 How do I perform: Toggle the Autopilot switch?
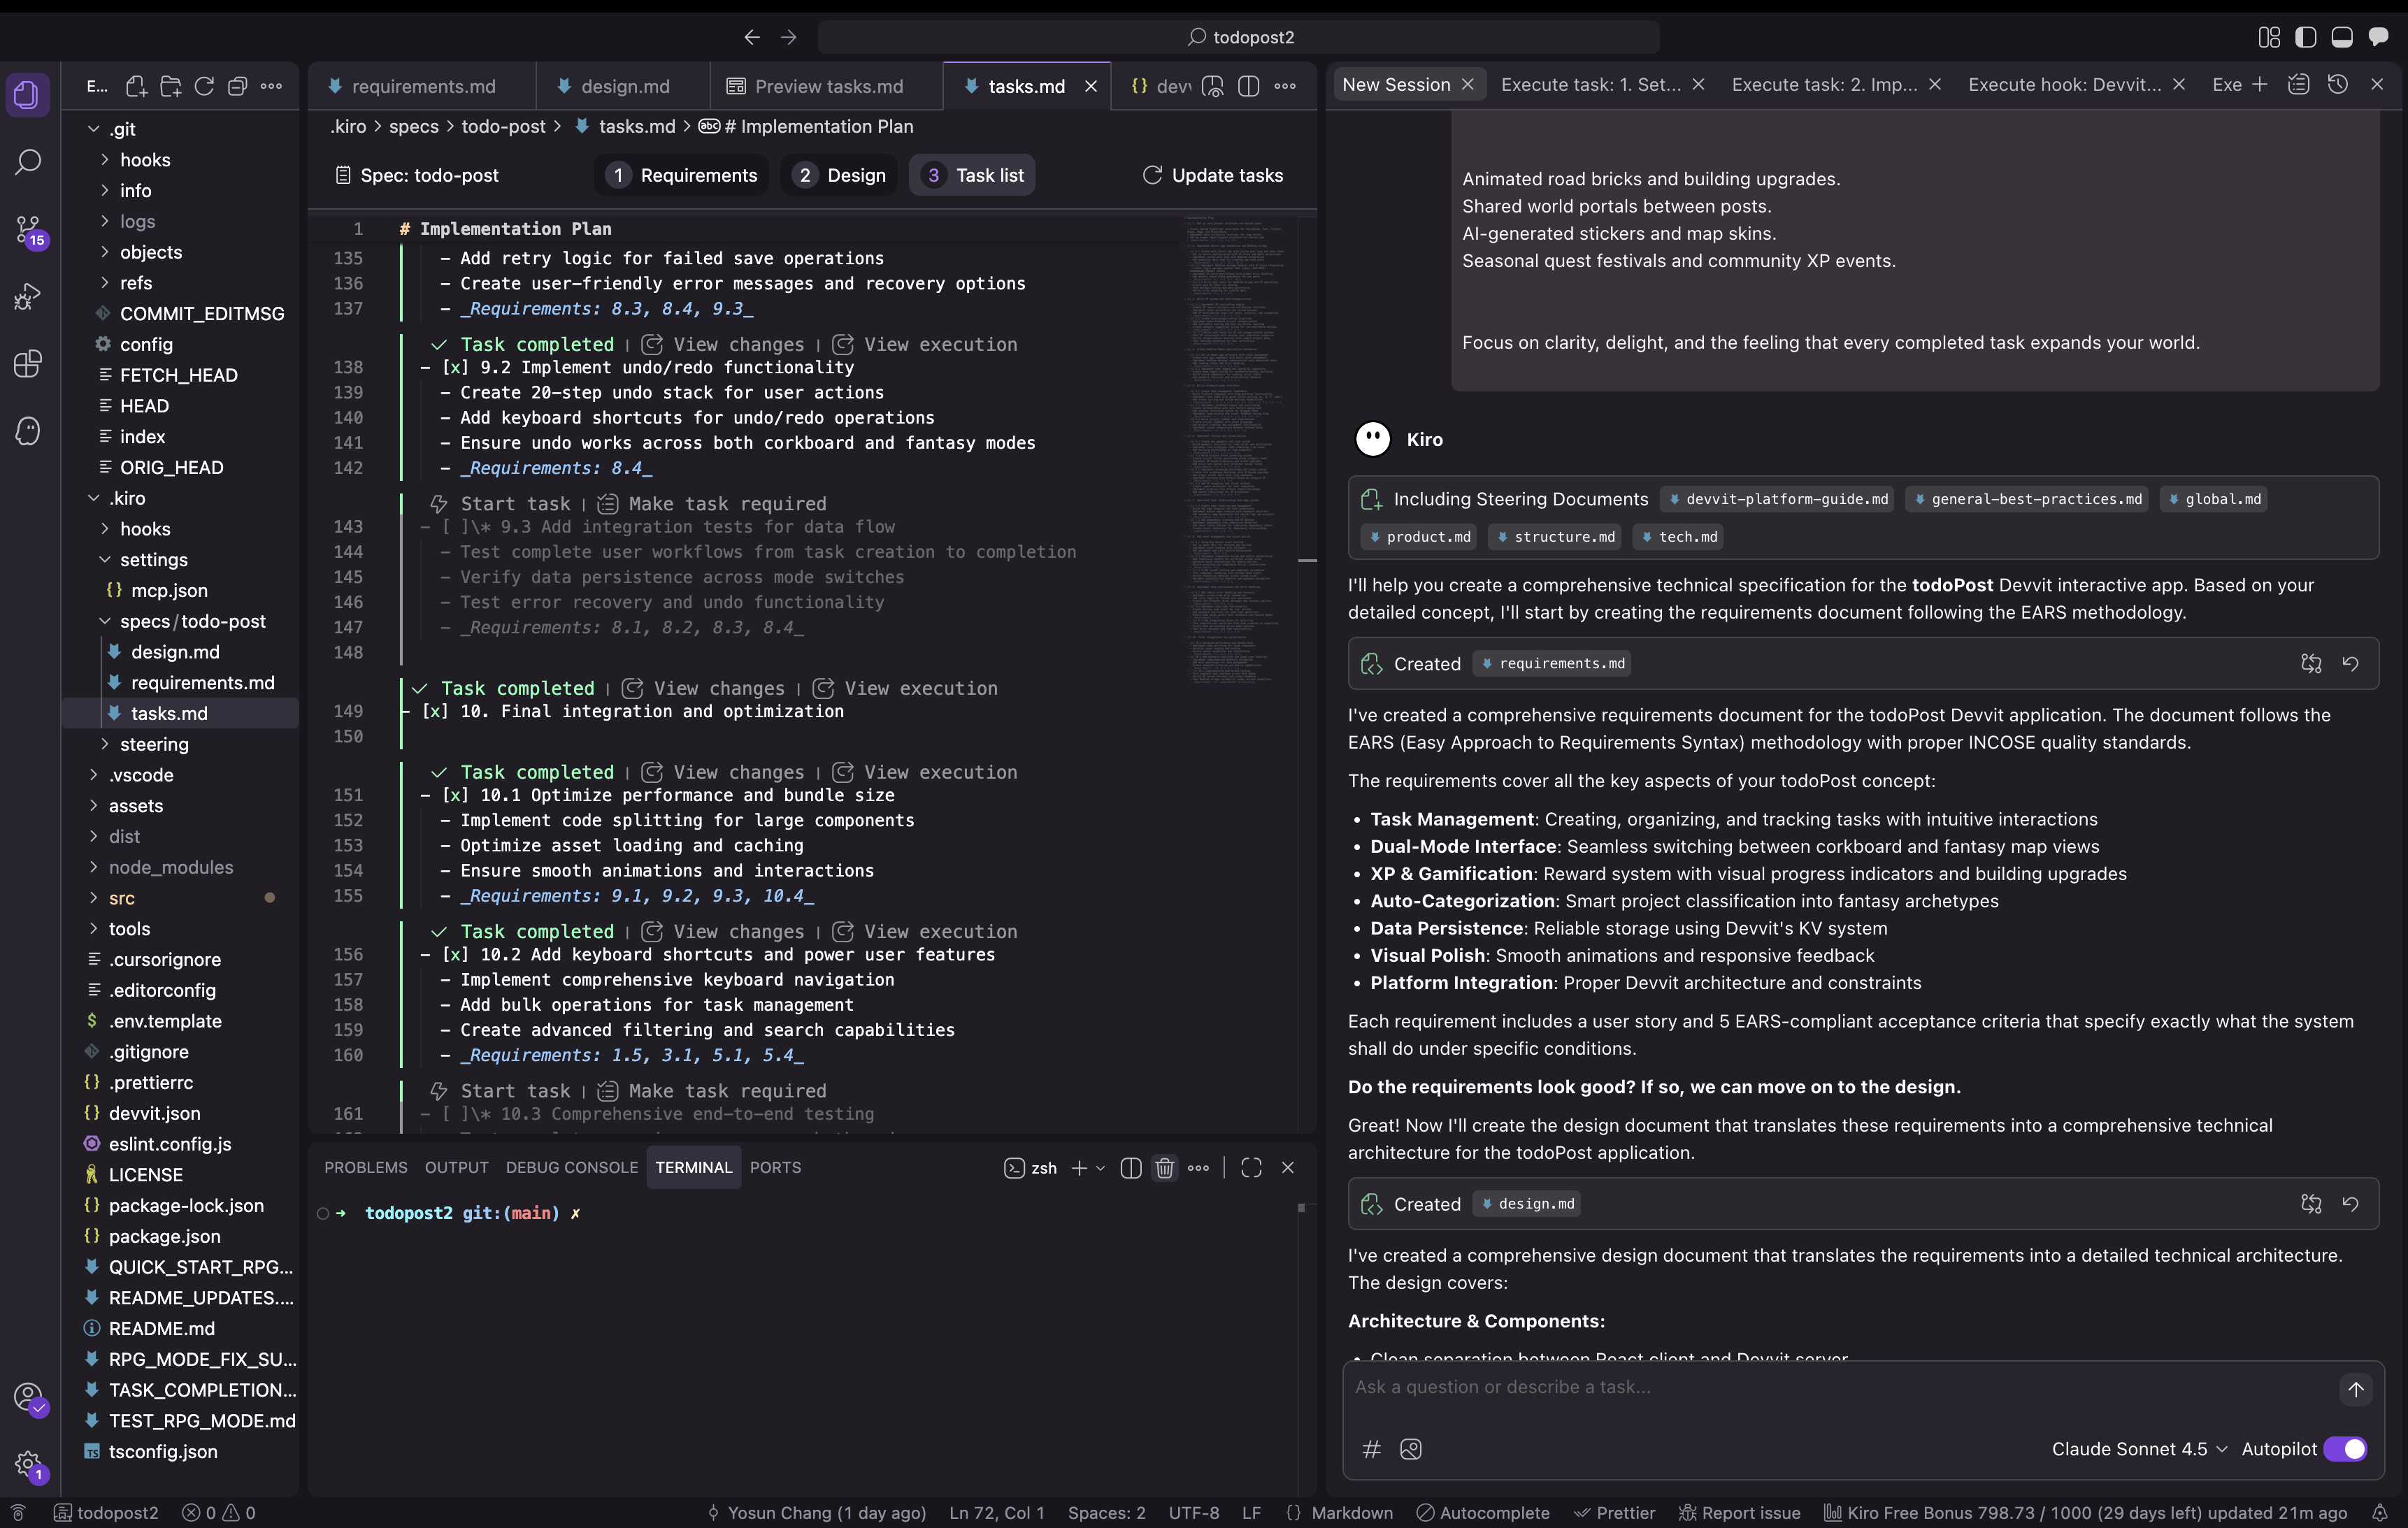click(x=2344, y=1449)
